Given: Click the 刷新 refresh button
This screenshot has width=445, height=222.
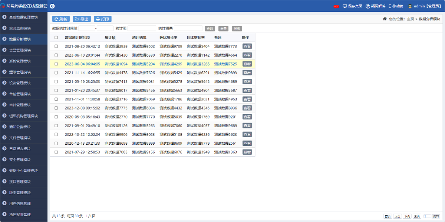Looking at the screenshot, I should [x=61, y=19].
